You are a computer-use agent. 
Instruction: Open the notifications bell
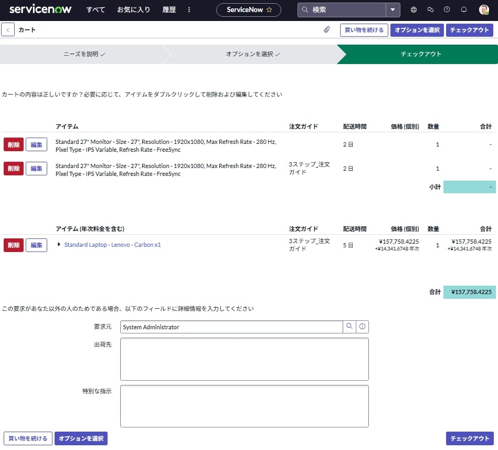[x=464, y=9]
